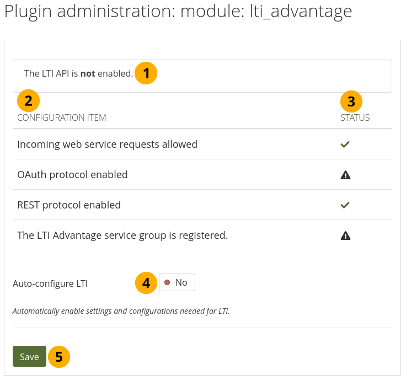Toggle the Auto-configure LTI switch
The height and width of the screenshot is (380, 406).
click(177, 283)
